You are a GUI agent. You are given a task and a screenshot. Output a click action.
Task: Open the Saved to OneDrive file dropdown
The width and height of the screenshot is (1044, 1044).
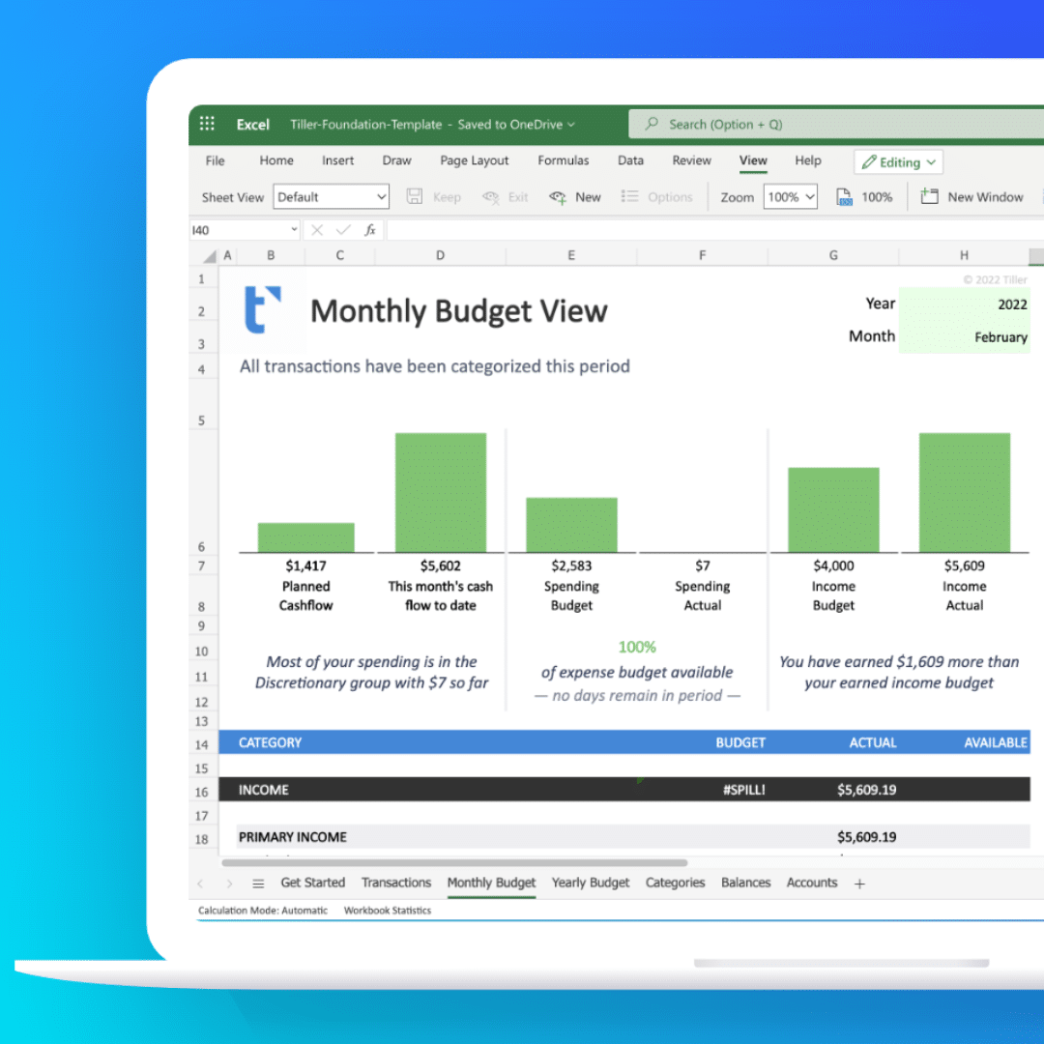point(516,125)
